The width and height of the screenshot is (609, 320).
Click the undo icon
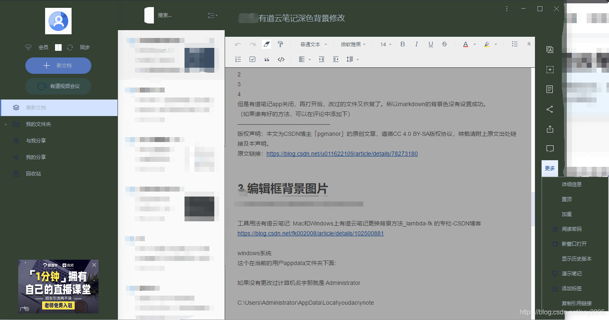pos(238,44)
